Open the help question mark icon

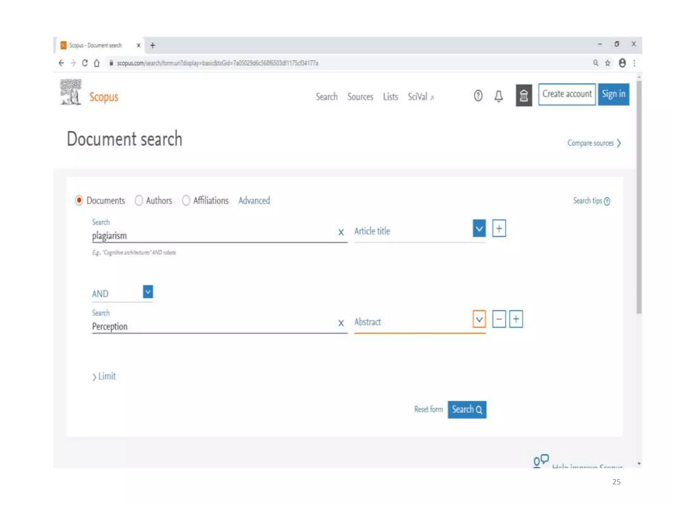pos(478,96)
